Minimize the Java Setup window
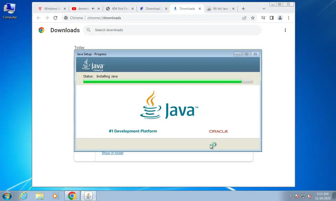336x201 pixels. (238, 54)
